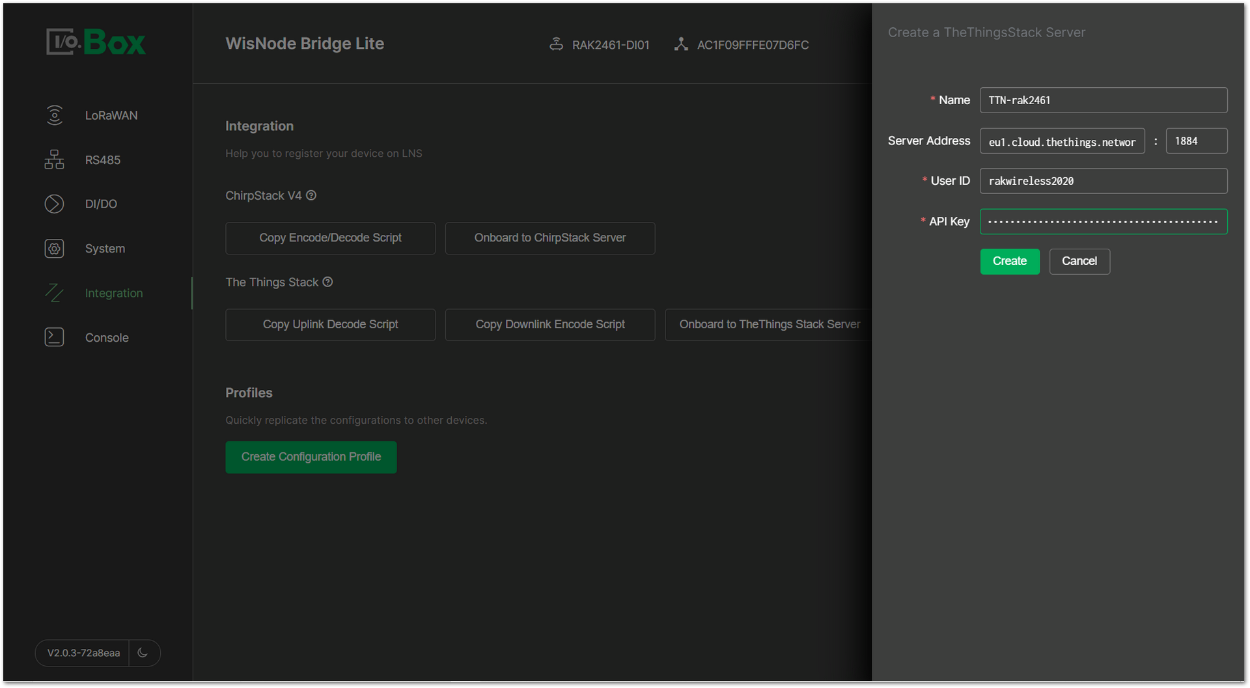Viewport: 1250px width, 688px height.
Task: Click Copy Downlink Encode Script button
Action: click(x=550, y=325)
